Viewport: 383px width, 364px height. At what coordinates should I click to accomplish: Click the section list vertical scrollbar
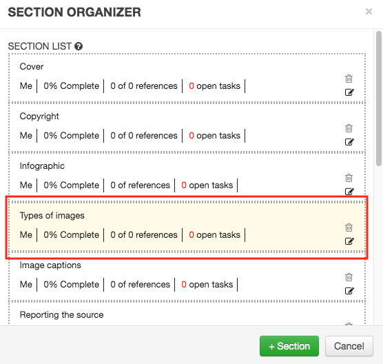[379, 99]
